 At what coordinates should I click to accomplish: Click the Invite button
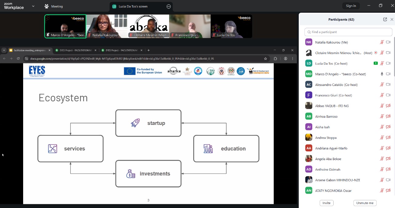pos(326,203)
